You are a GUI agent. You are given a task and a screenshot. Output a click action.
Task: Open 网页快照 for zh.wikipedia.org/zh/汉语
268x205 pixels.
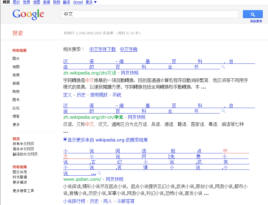(130, 73)
